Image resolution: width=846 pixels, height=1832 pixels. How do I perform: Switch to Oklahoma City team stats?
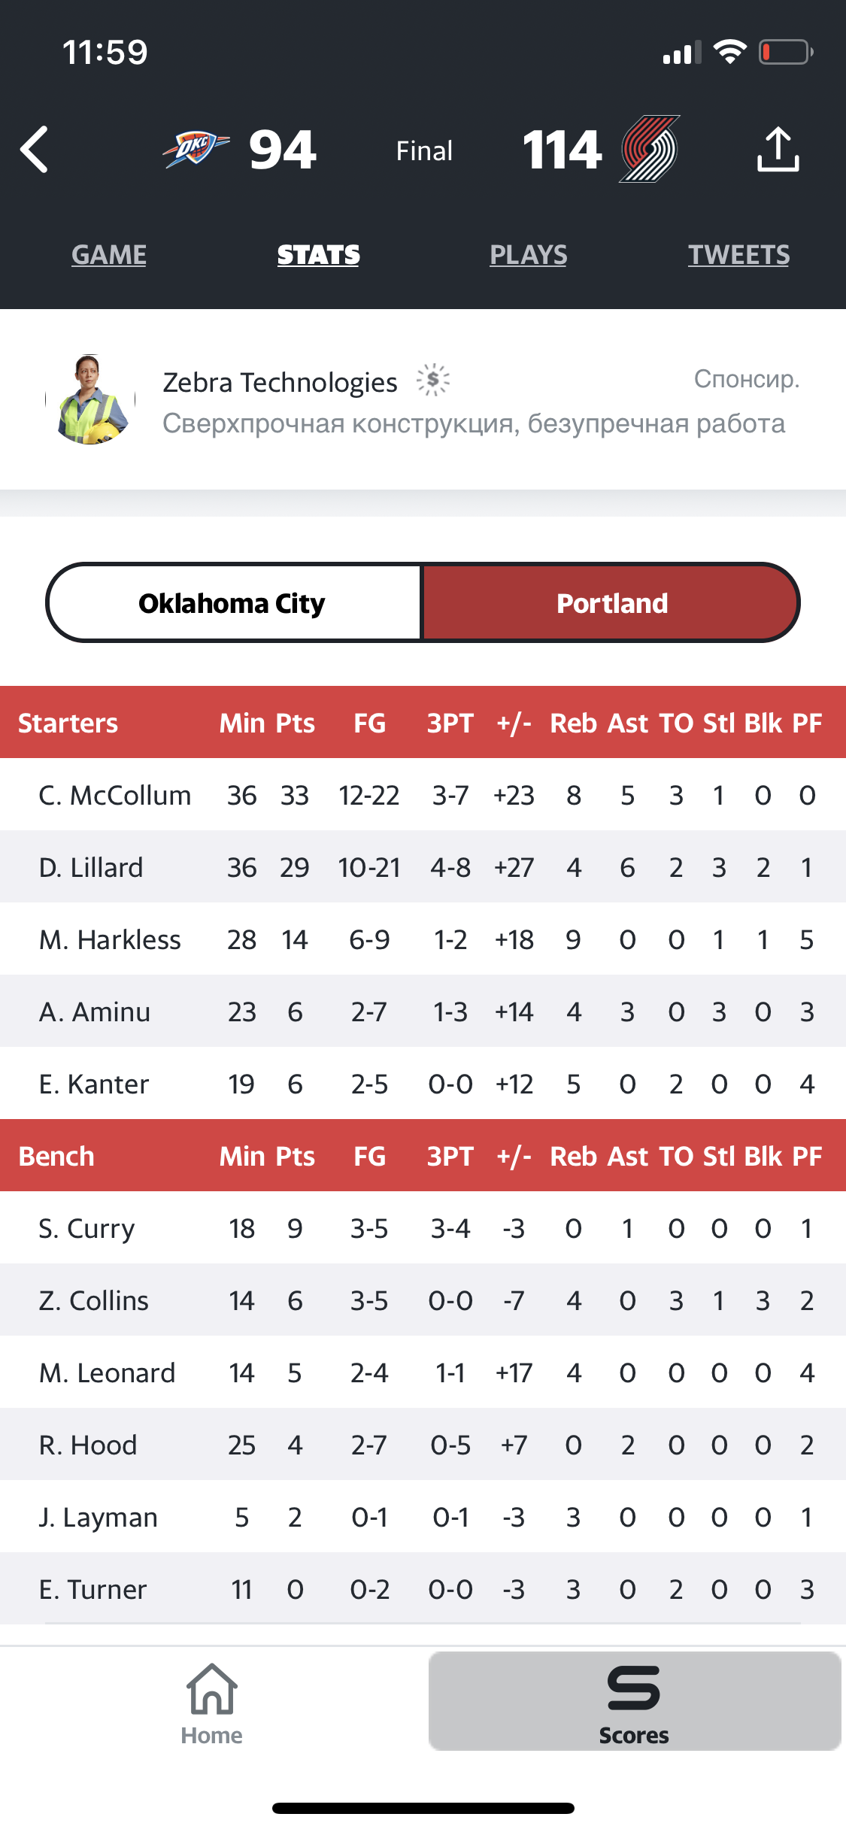click(x=232, y=603)
